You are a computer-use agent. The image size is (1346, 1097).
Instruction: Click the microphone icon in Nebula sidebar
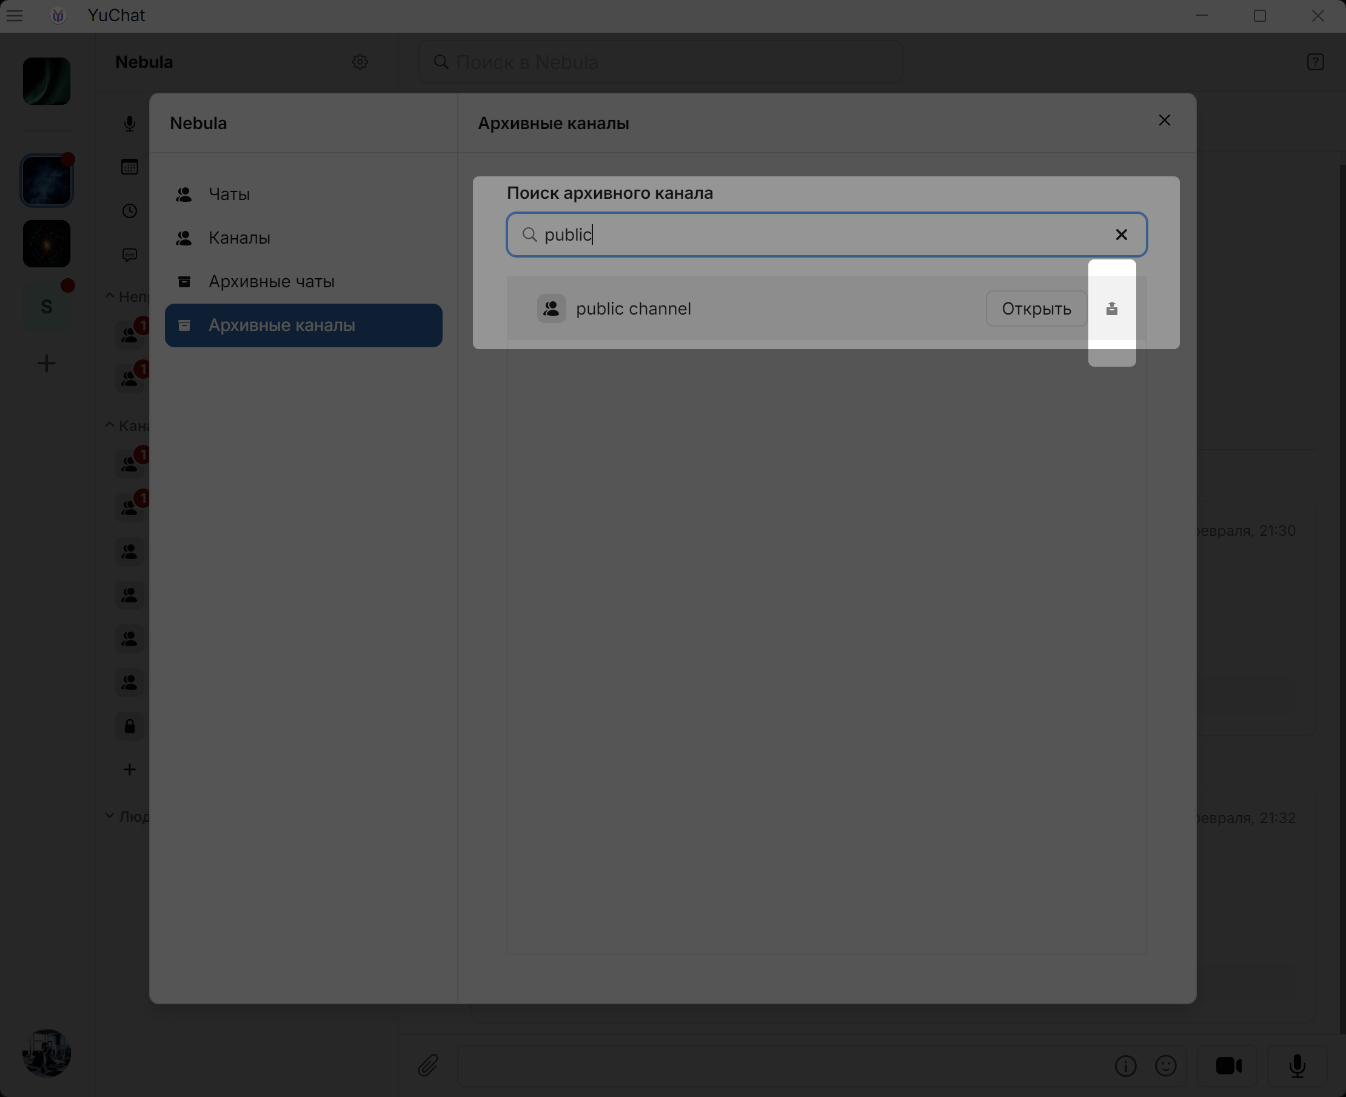coord(130,123)
